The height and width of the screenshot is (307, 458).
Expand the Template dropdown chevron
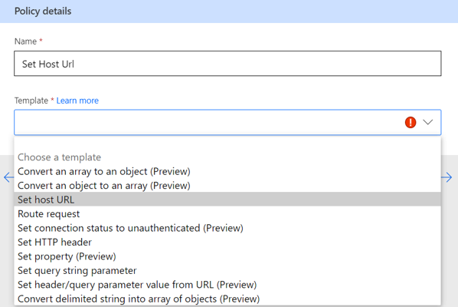pyautogui.click(x=428, y=122)
